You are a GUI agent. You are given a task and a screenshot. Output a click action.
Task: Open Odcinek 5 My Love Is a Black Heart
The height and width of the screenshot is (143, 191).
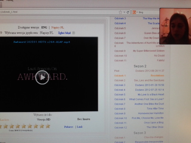point(139,94)
